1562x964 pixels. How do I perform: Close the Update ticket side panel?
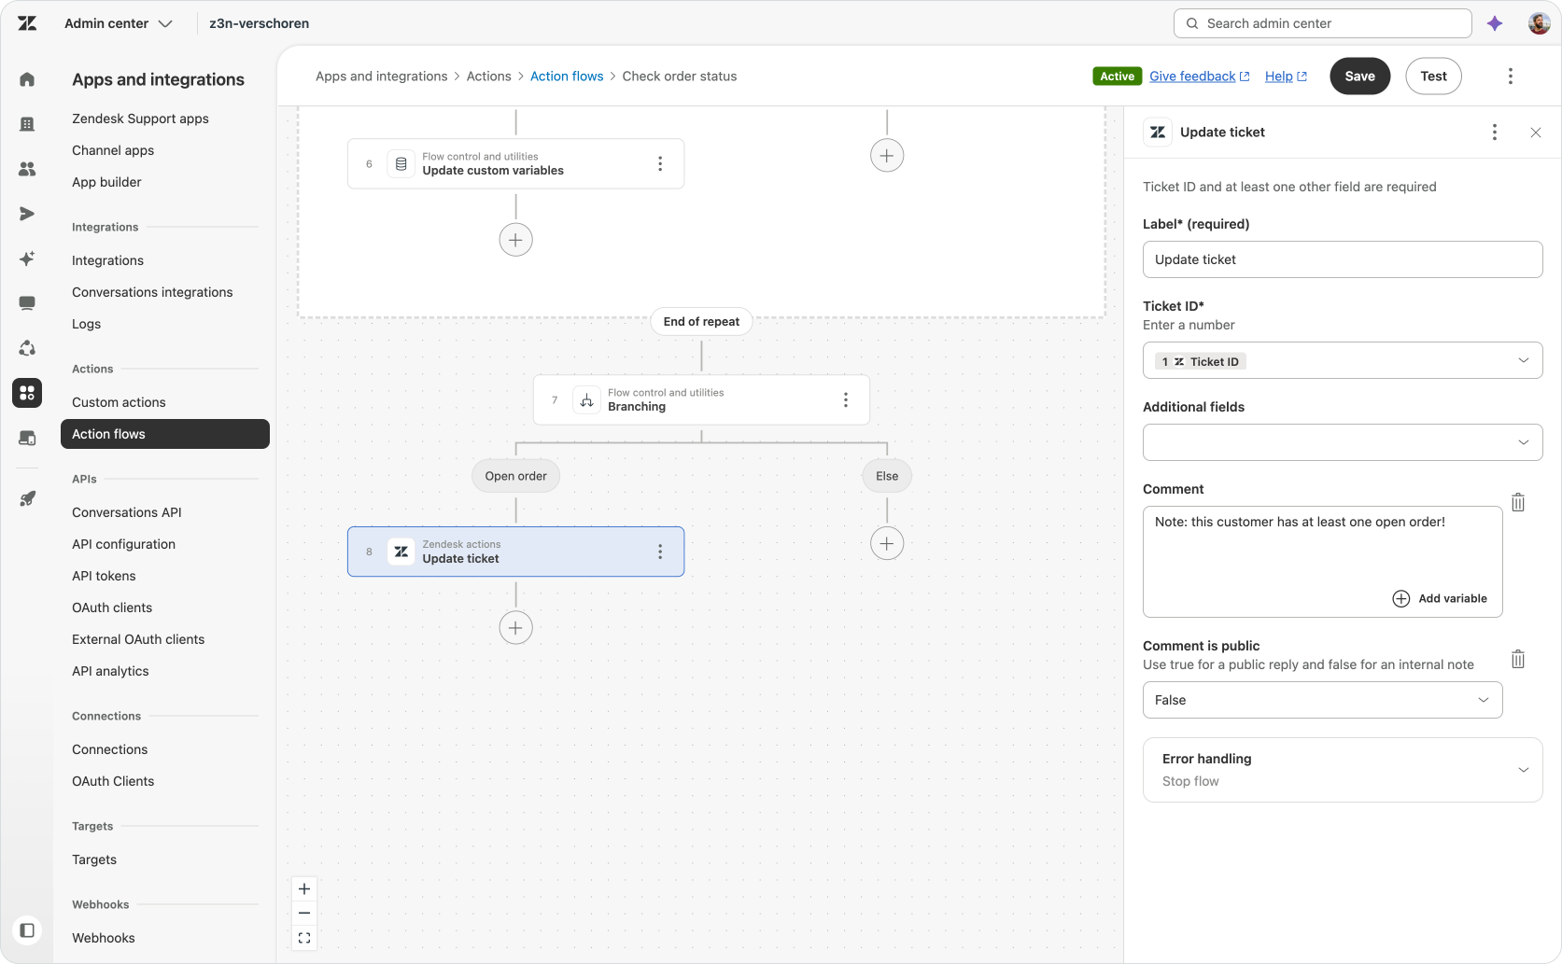1536,133
